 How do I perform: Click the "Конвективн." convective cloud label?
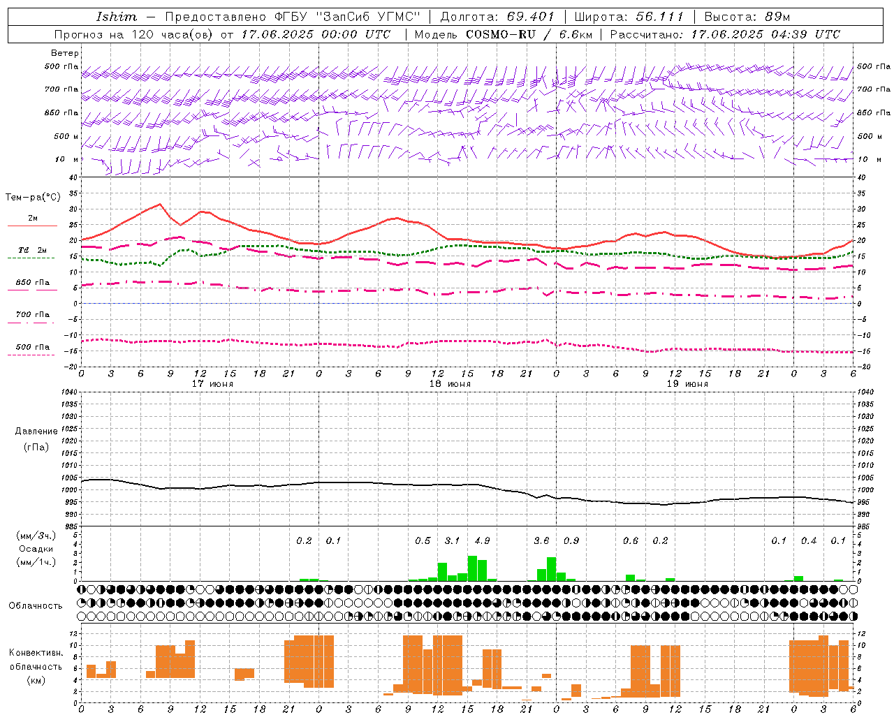coord(36,653)
